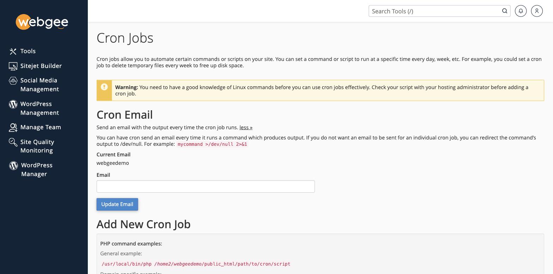Open WordPress Manager label
This screenshot has height=274, width=553.
37,169
